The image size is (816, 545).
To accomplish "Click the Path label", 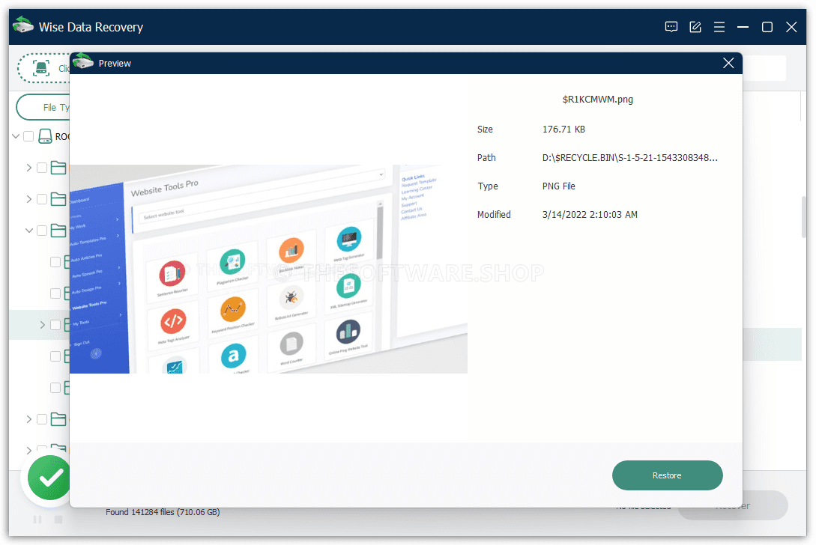I will click(486, 157).
